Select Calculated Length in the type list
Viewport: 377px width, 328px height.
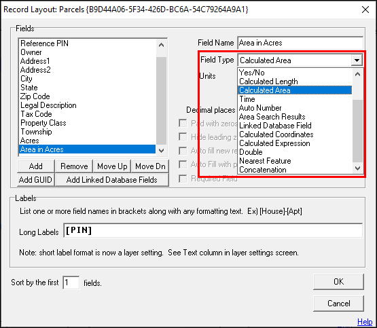click(x=268, y=81)
